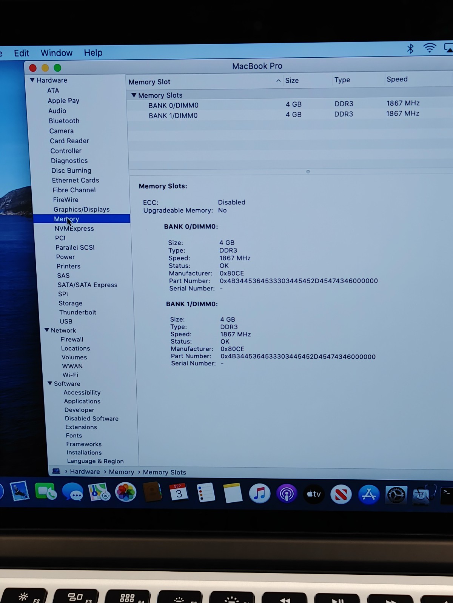Open Maps in the Dock
This screenshot has width=453, height=603.
click(x=99, y=492)
